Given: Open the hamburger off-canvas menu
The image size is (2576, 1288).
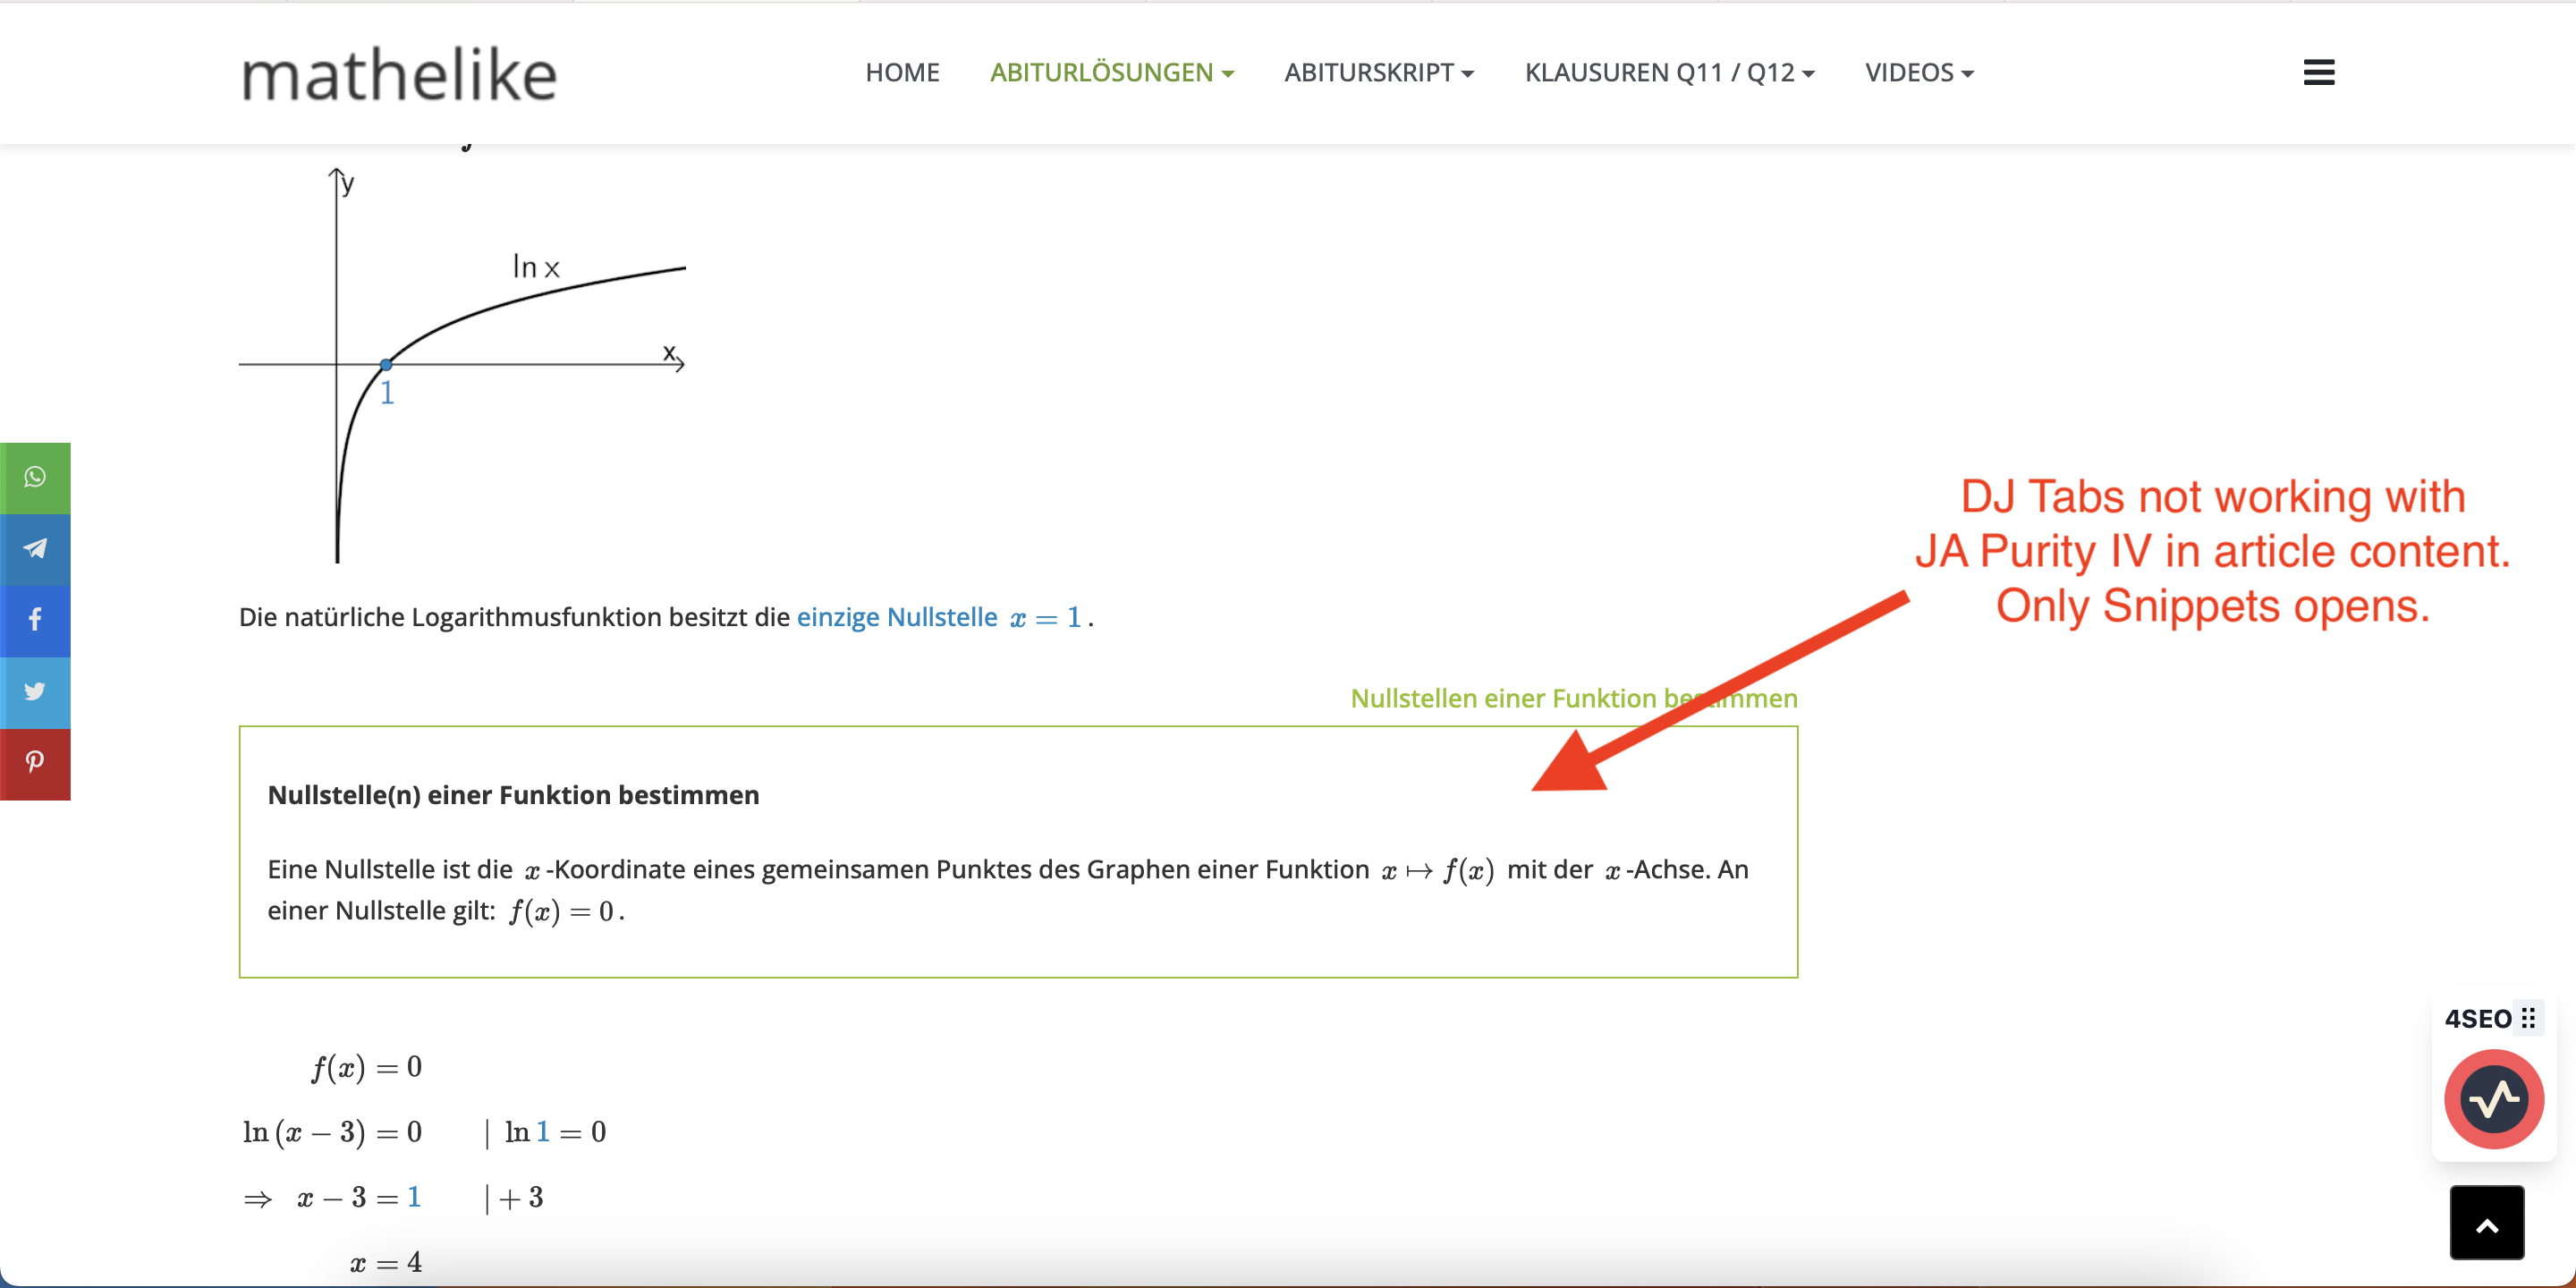Looking at the screenshot, I should coord(2318,72).
